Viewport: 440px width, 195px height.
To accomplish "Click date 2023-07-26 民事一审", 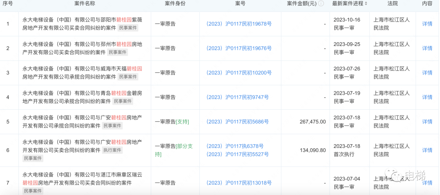I will tap(346, 73).
